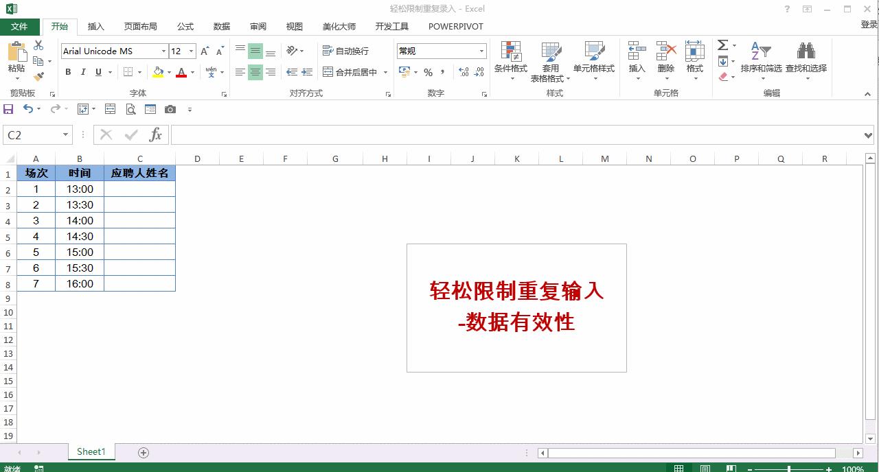Viewport: 879px width, 472px height.
Task: Click the Increase Decimal icon
Action: (x=461, y=71)
